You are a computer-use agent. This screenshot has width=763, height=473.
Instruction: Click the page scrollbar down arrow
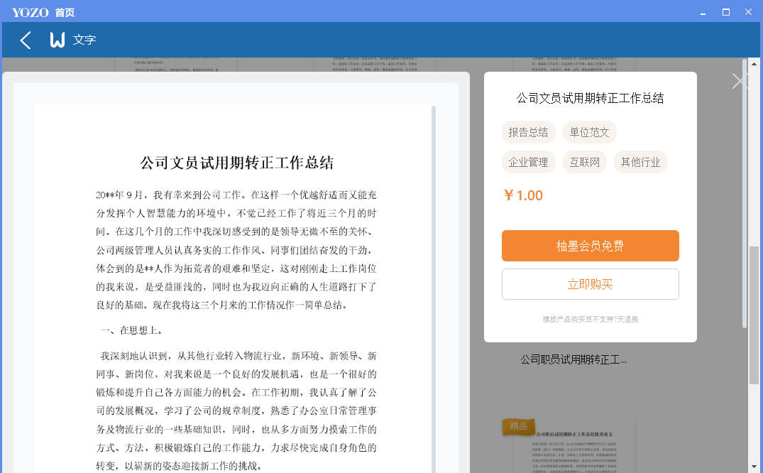(754, 467)
